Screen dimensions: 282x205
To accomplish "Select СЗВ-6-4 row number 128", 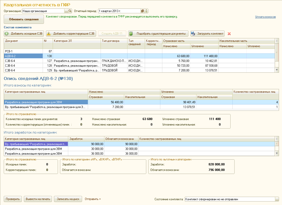I will (23, 66).
